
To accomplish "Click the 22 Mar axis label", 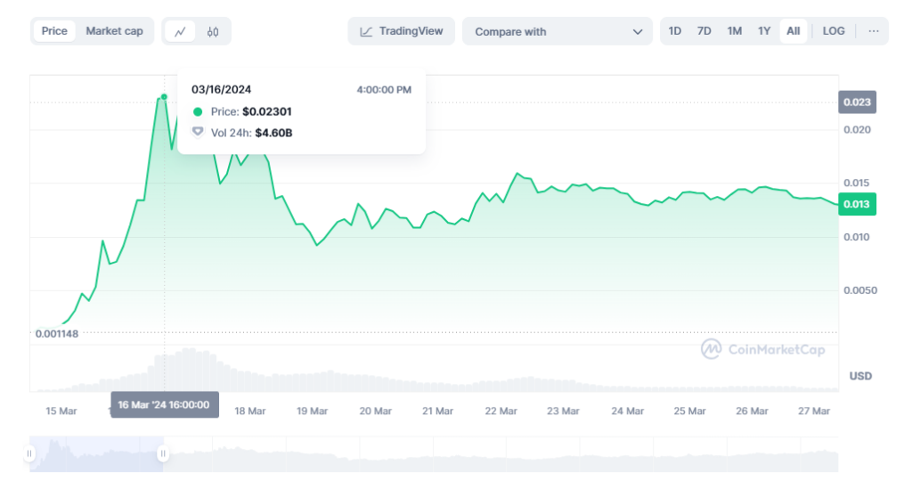I will [501, 411].
